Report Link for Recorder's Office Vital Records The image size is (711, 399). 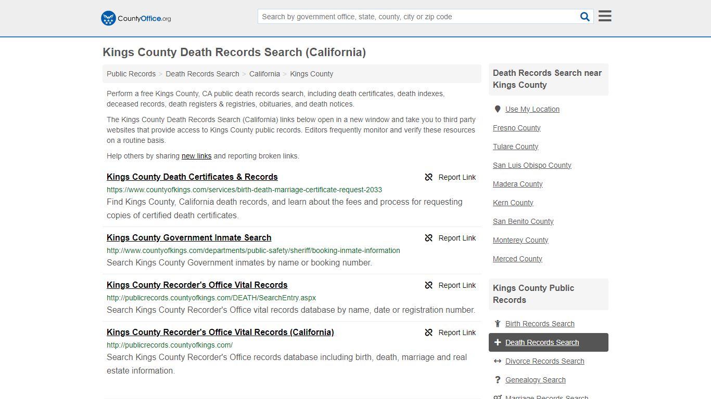pyautogui.click(x=457, y=285)
